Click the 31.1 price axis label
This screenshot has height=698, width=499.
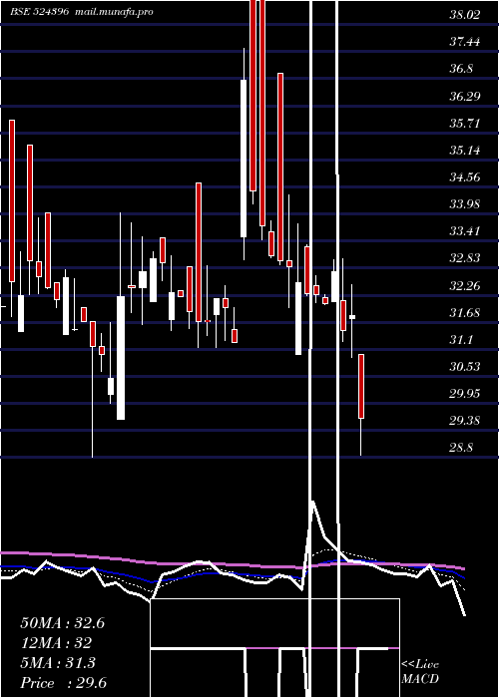(461, 340)
